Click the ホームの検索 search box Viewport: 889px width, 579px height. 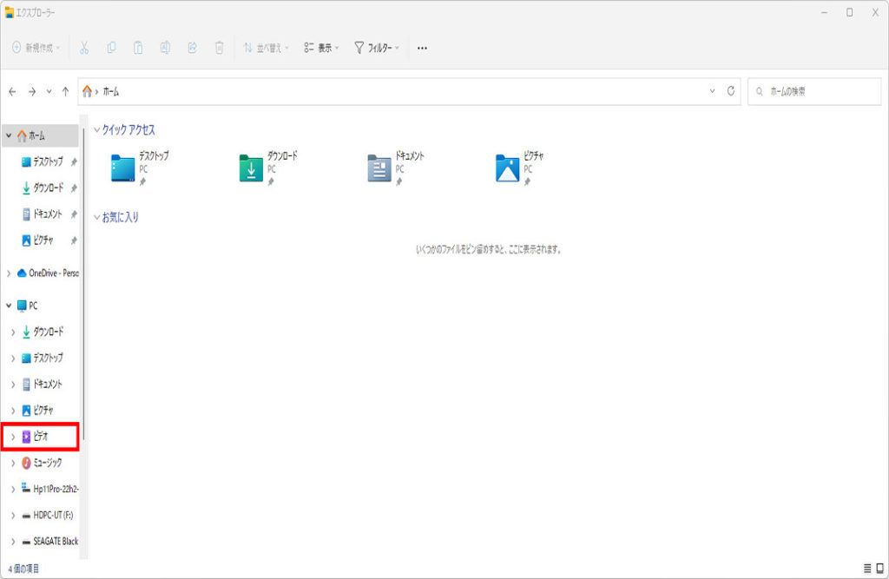point(813,91)
